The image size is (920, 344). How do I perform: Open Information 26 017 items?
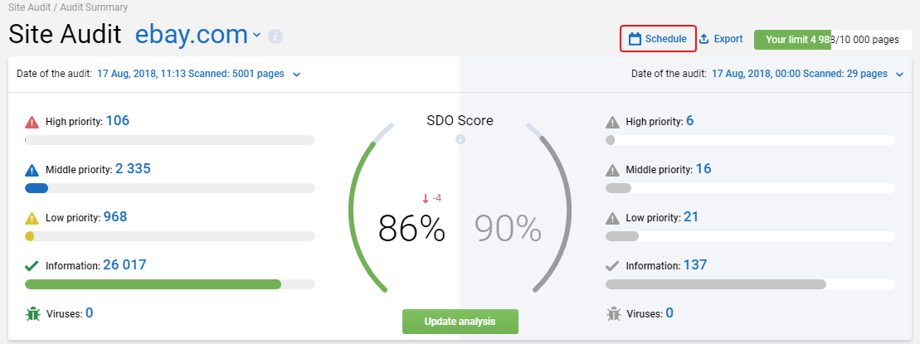pos(124,265)
